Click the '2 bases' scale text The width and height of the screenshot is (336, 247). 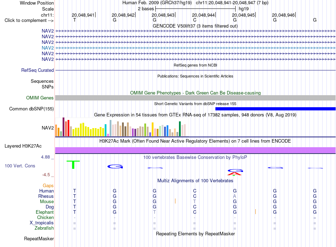tap(146, 9)
